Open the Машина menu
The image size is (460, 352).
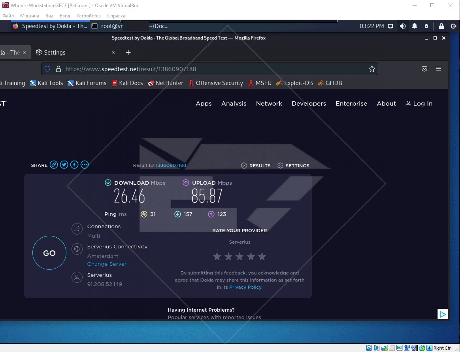pyautogui.click(x=29, y=16)
